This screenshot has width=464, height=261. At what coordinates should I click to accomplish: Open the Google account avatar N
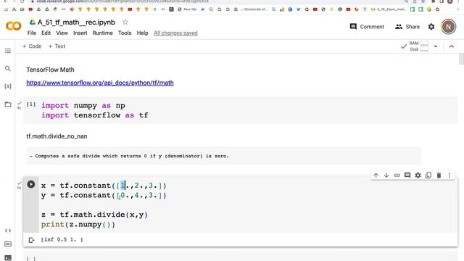point(448,27)
